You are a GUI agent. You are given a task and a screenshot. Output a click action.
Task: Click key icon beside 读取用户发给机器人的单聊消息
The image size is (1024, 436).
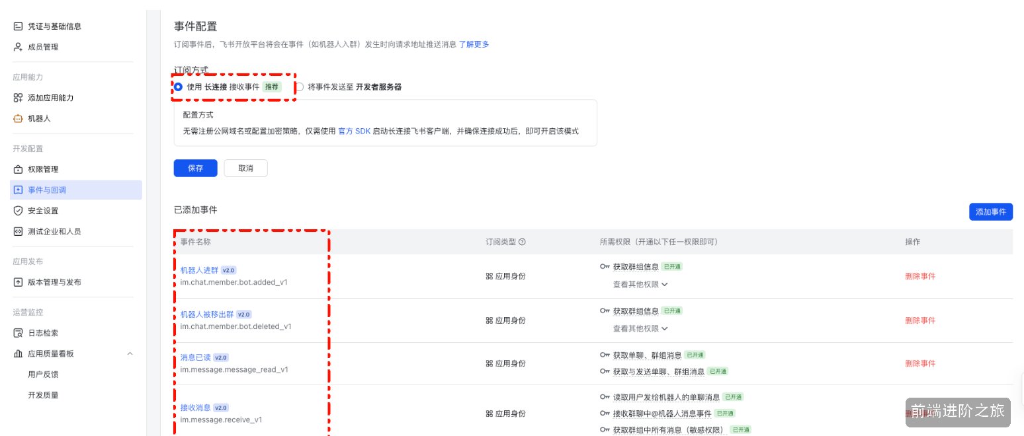605,397
